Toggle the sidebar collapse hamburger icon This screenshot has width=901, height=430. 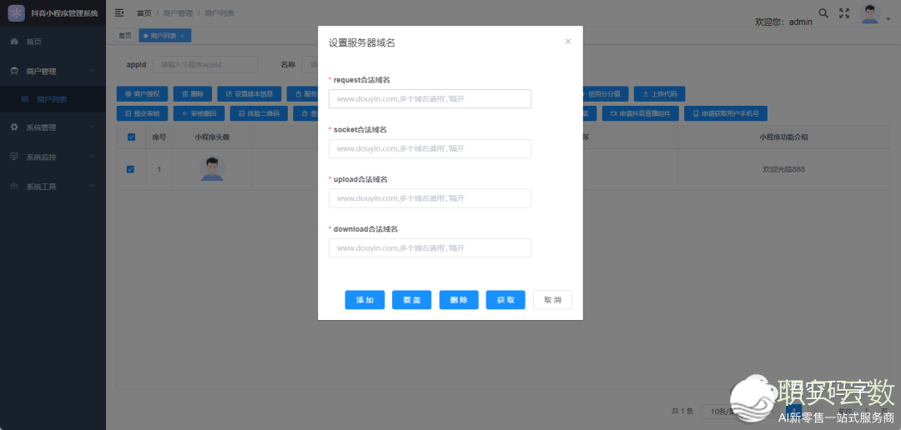pos(119,12)
